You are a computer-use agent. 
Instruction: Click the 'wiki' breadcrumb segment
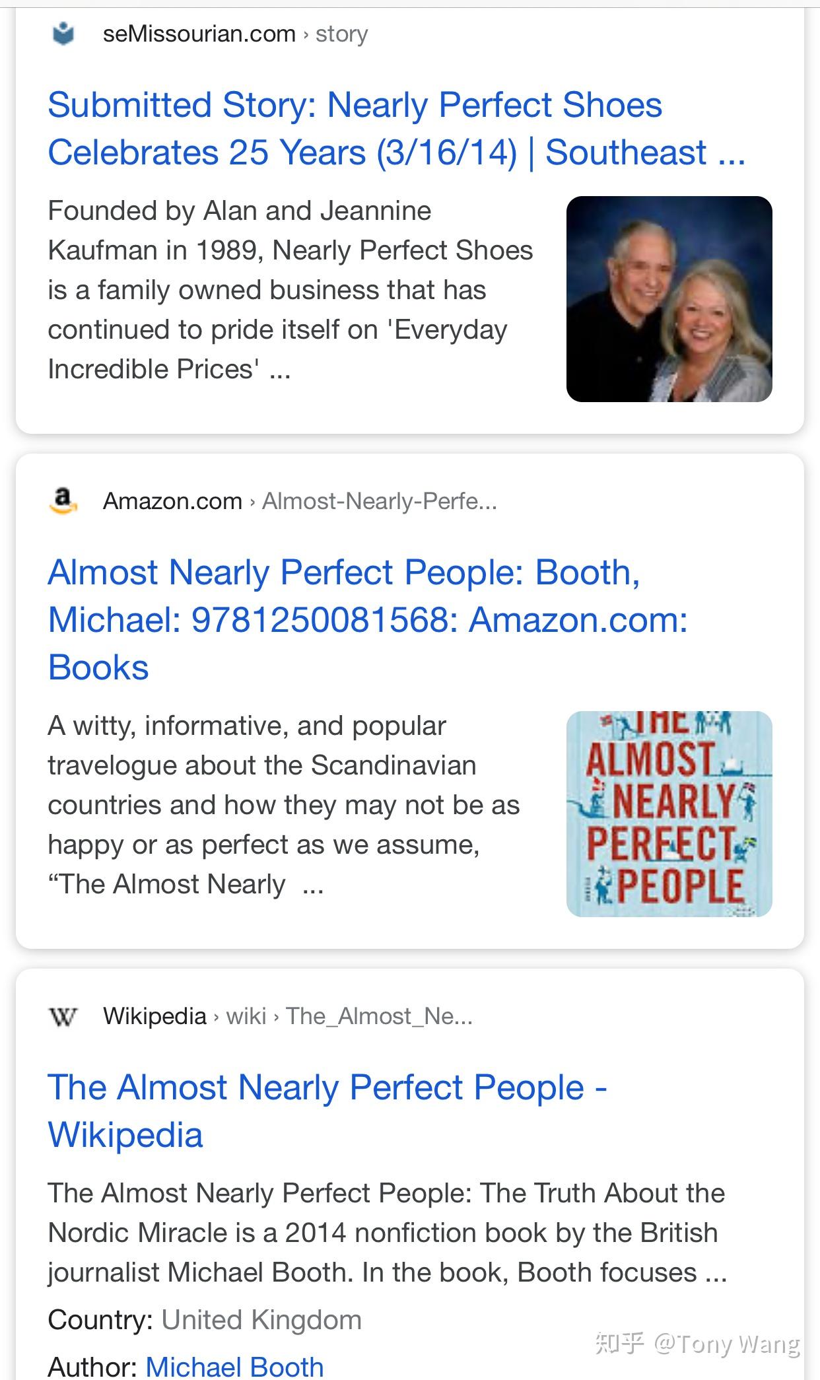[x=246, y=1016]
